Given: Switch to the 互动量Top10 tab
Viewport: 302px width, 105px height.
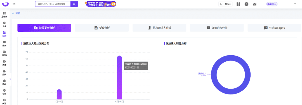Looking at the screenshot, I should coord(275,28).
